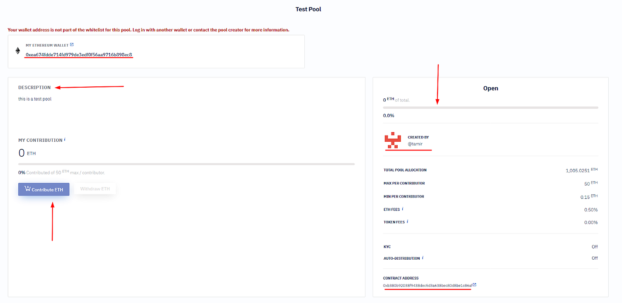Click the large 0 ETH contribution amount

pyautogui.click(x=27, y=153)
